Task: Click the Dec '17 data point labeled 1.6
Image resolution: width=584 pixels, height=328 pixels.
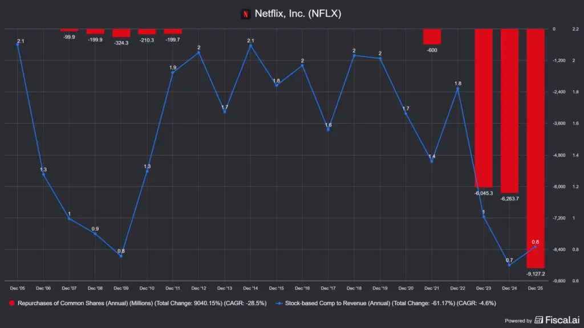Action: pos(328,131)
